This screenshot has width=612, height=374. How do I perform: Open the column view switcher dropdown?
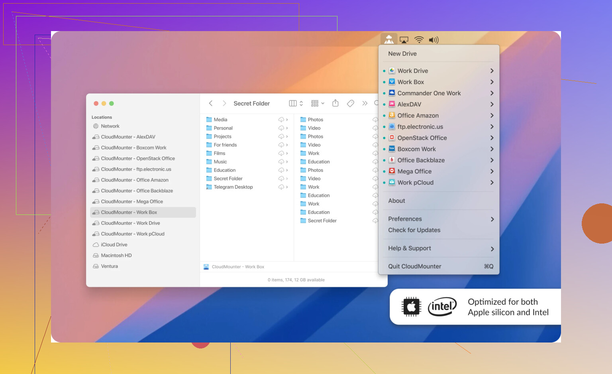[x=296, y=103]
